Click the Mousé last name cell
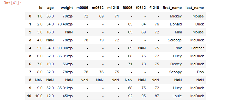 [x=198, y=16]
